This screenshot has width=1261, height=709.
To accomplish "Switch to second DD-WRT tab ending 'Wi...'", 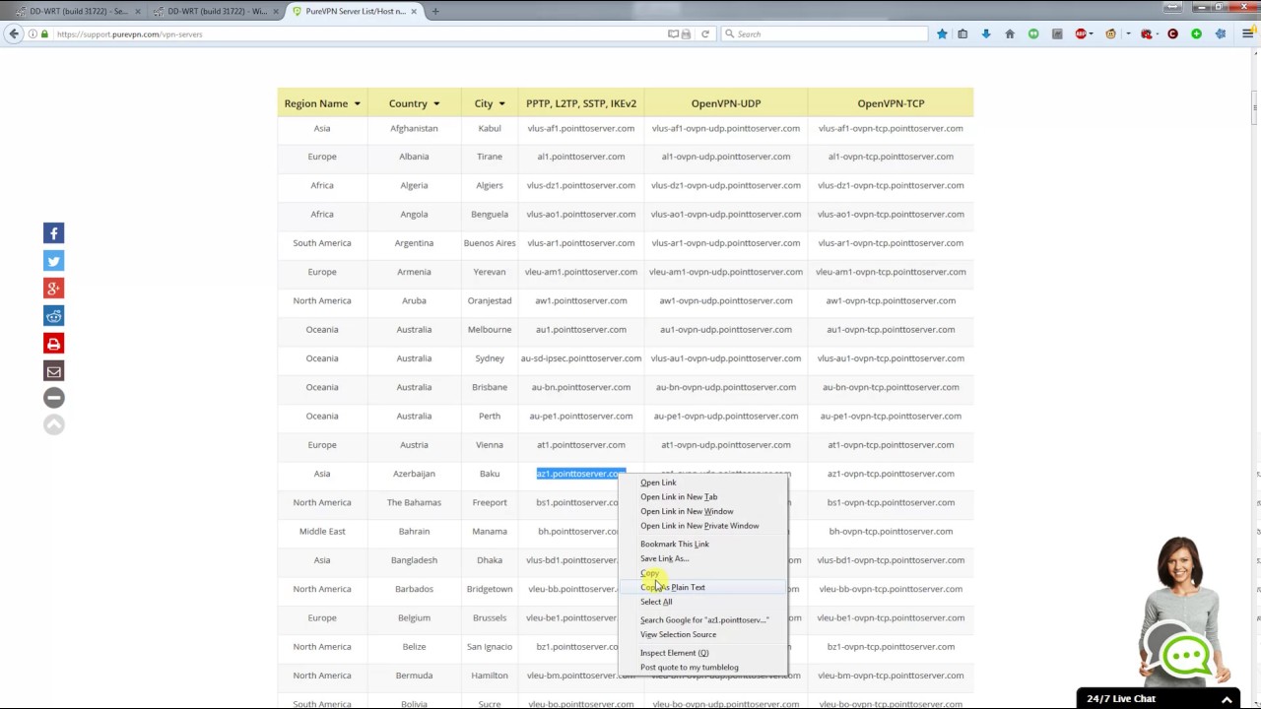I will click(x=215, y=11).
